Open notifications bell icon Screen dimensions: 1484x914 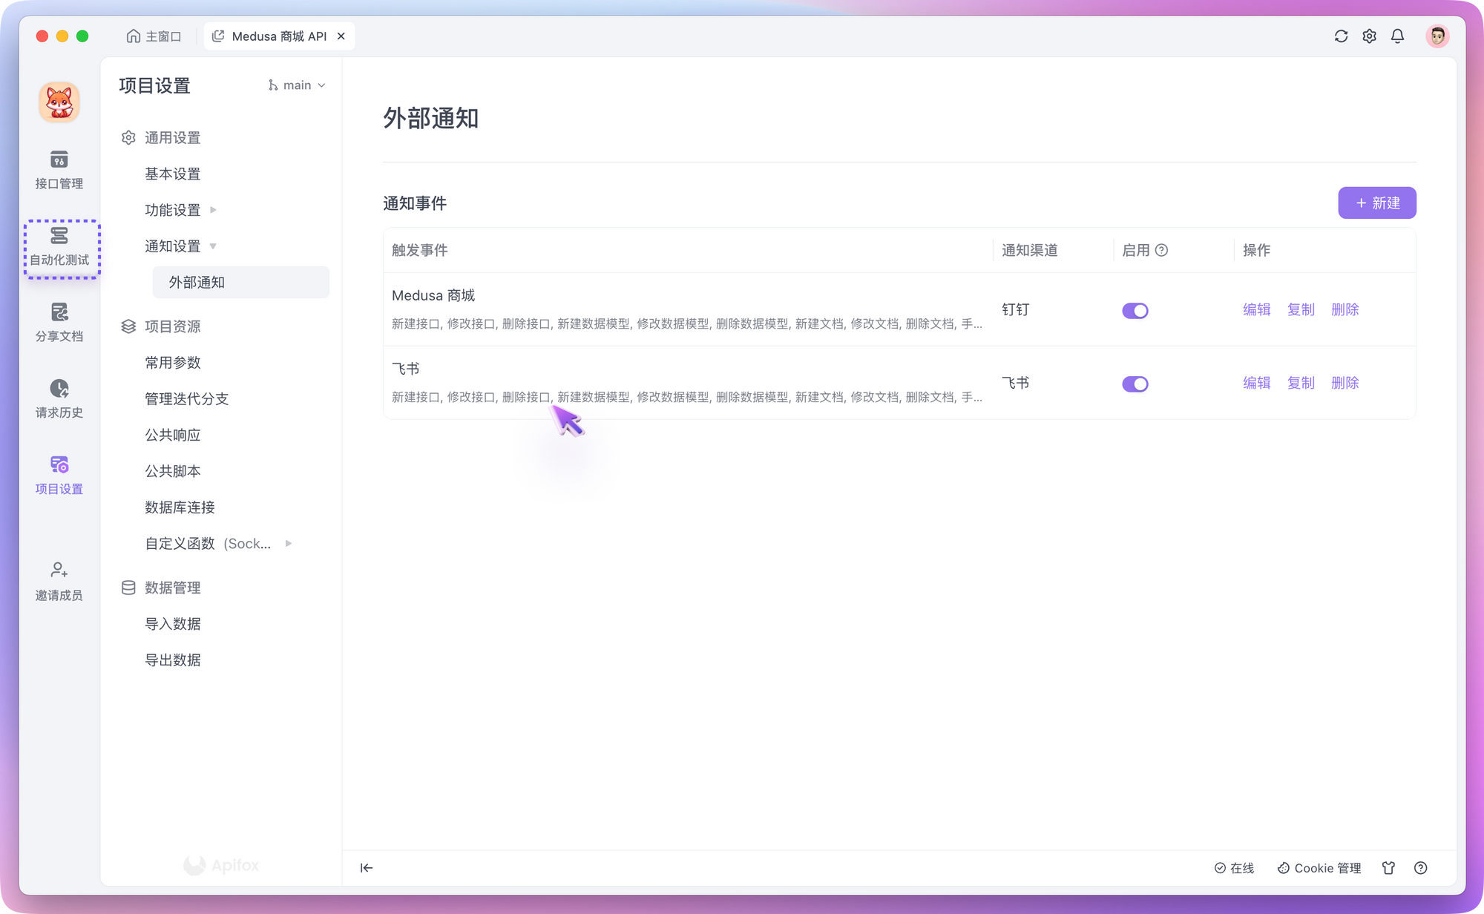tap(1397, 36)
